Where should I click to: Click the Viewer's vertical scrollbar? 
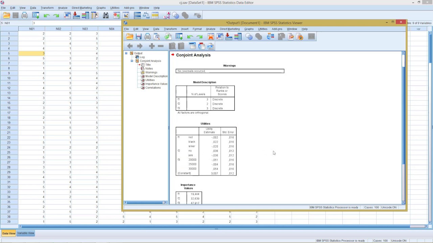tap(403, 128)
